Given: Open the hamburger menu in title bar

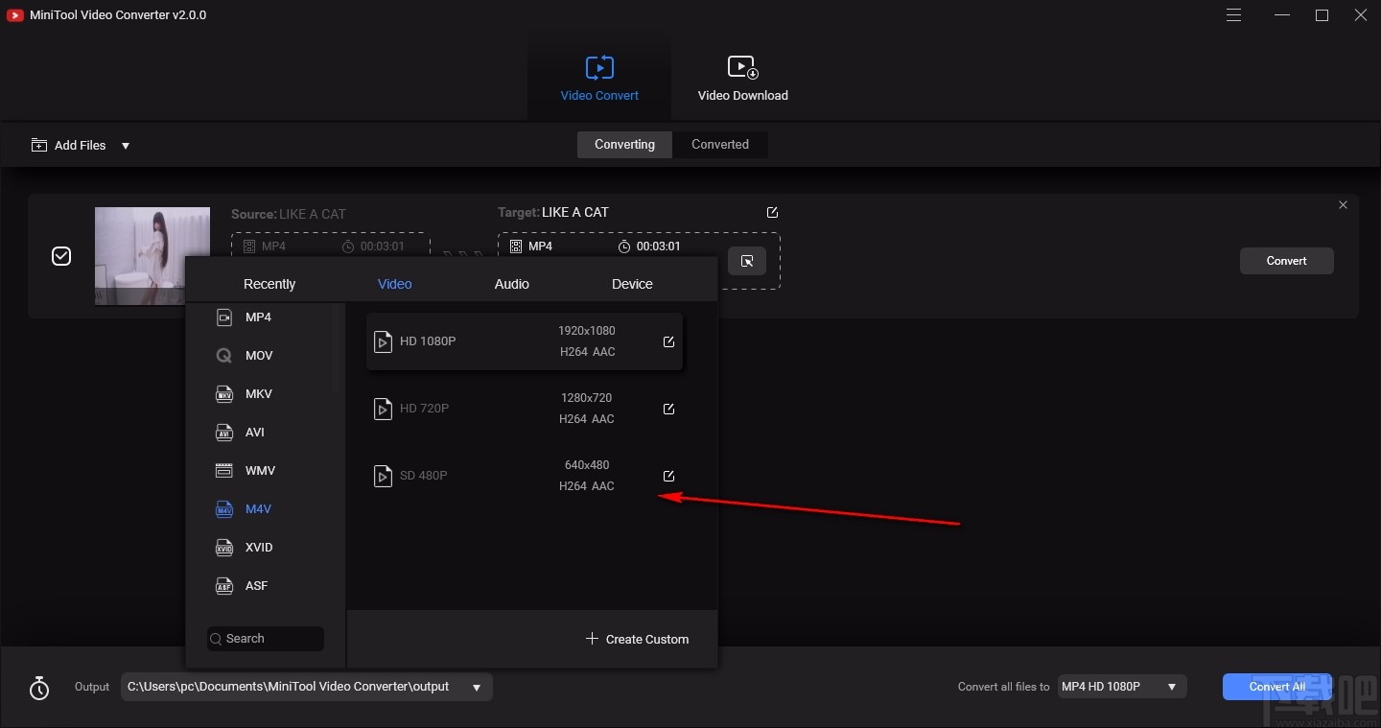Looking at the screenshot, I should (x=1233, y=15).
